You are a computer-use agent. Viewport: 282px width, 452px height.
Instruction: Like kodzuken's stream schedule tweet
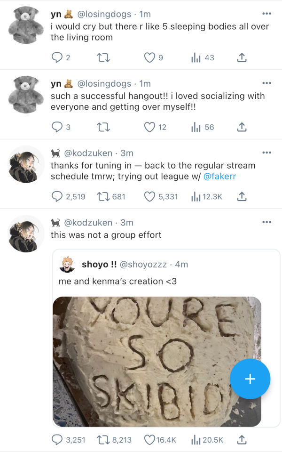[x=149, y=196]
